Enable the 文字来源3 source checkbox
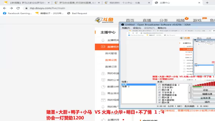This screenshot has width=215, height=121. [x=159, y=87]
